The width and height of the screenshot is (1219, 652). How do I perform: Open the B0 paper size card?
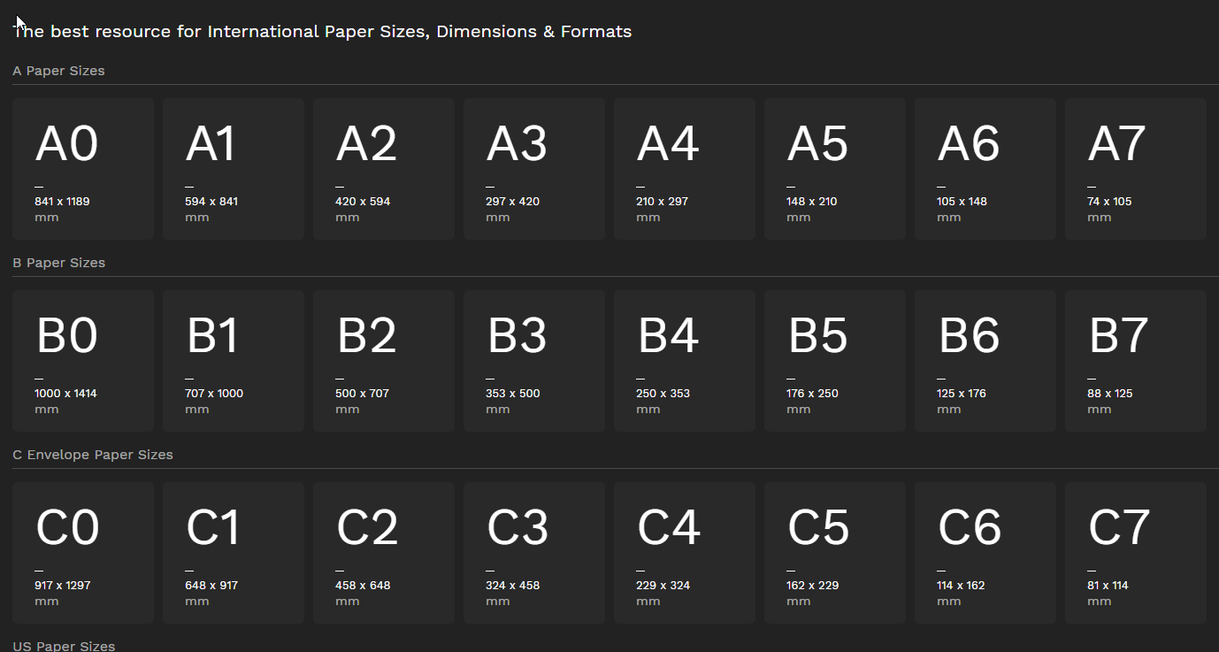83,361
